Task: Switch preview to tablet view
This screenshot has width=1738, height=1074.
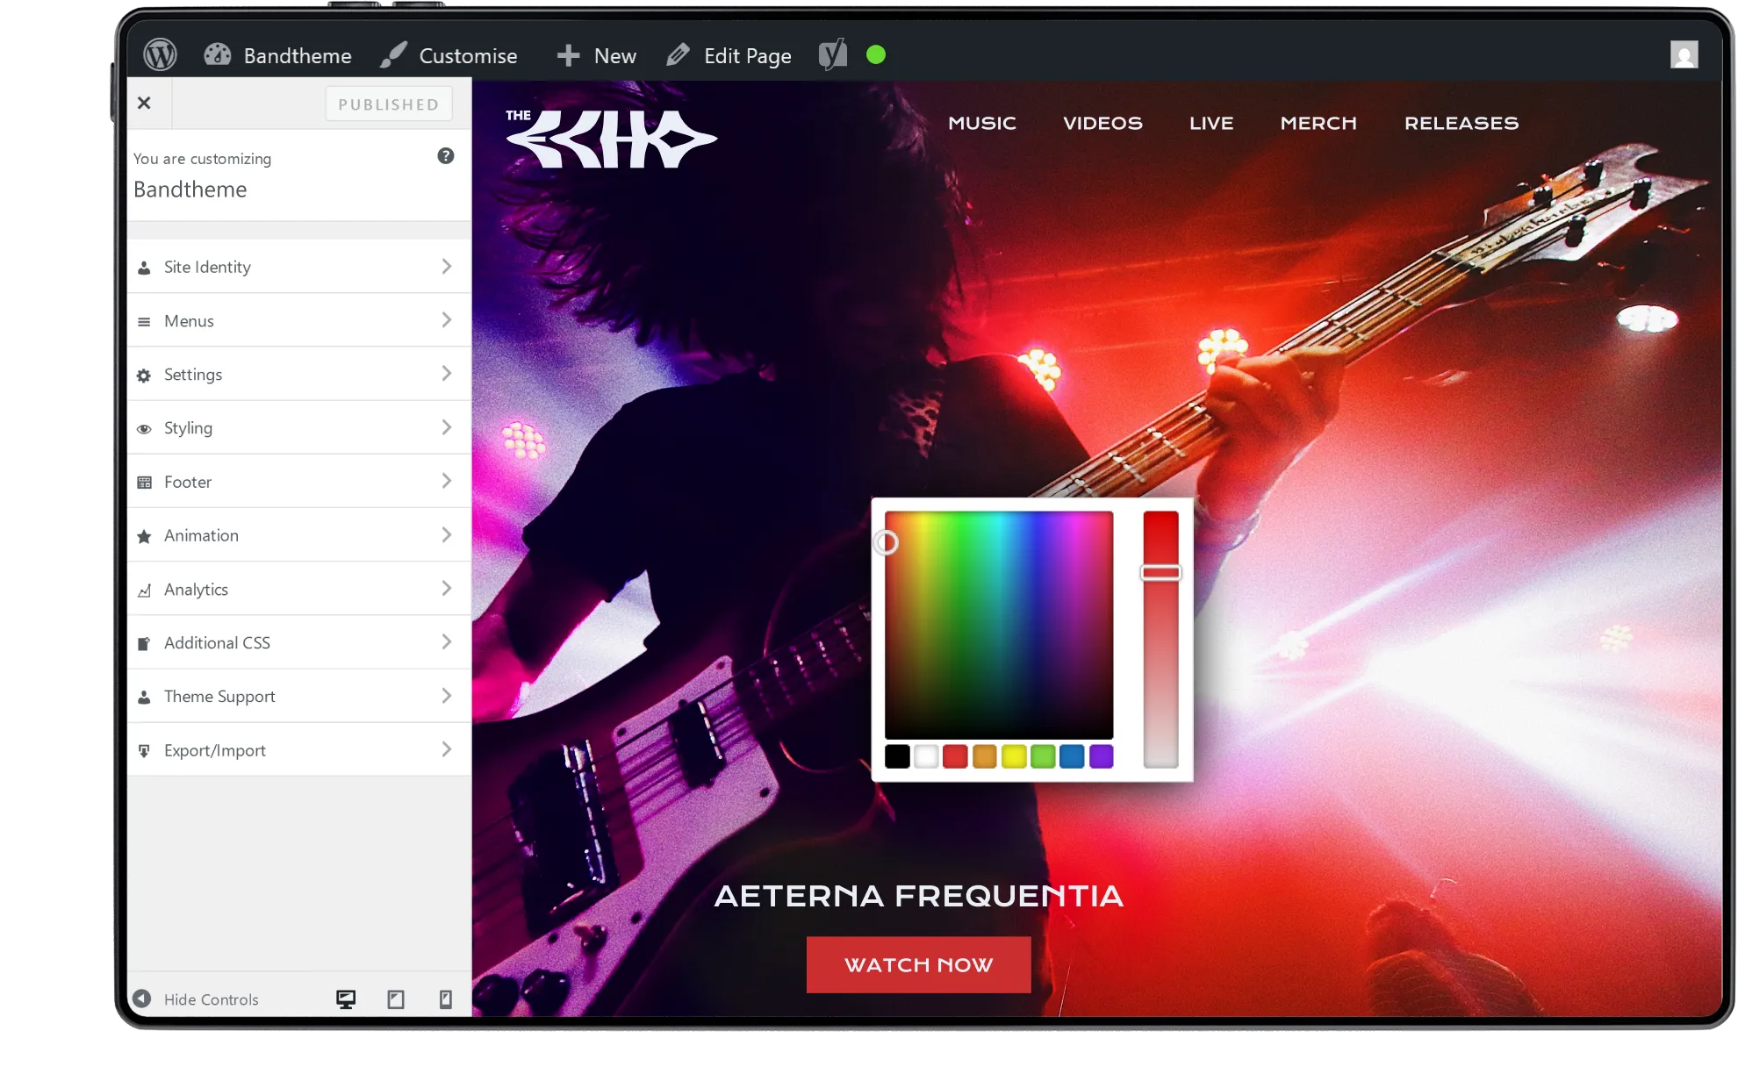Action: pyautogui.click(x=396, y=999)
